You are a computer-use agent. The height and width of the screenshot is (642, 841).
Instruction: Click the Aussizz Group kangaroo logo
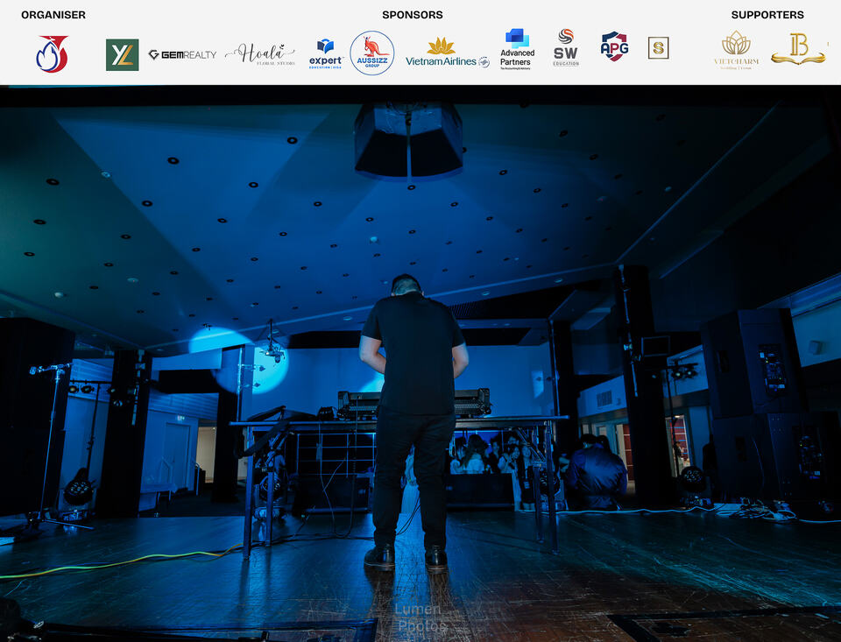372,53
